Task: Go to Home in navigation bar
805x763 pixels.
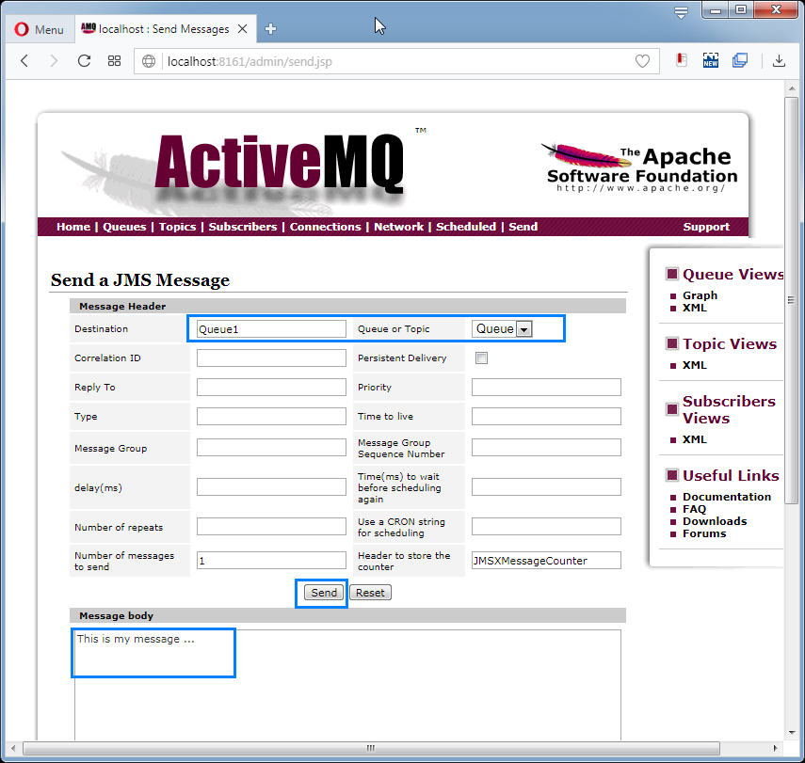Action: click(x=73, y=227)
